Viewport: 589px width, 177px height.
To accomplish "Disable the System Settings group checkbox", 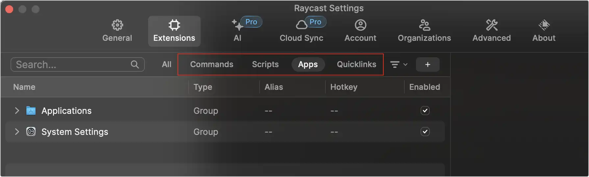I will 425,132.
